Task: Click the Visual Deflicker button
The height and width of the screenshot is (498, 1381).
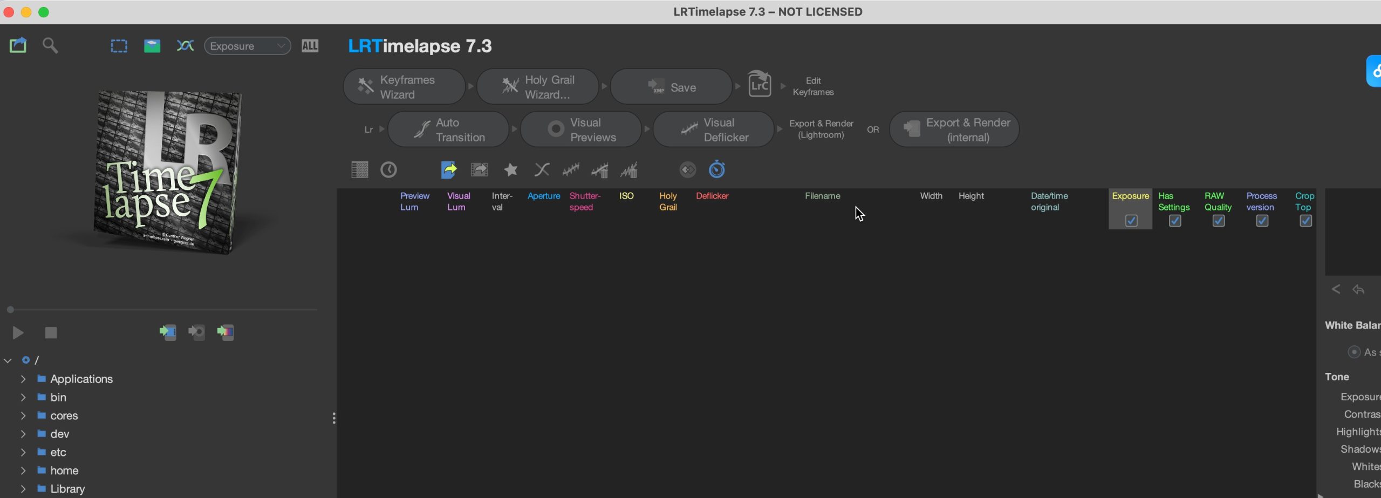Action: tap(714, 129)
